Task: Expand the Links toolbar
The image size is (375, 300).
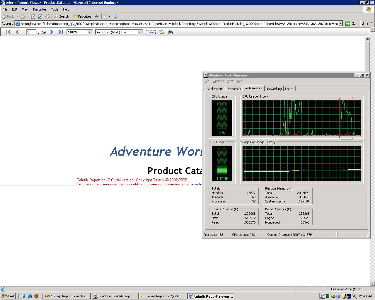Action: coord(372,23)
